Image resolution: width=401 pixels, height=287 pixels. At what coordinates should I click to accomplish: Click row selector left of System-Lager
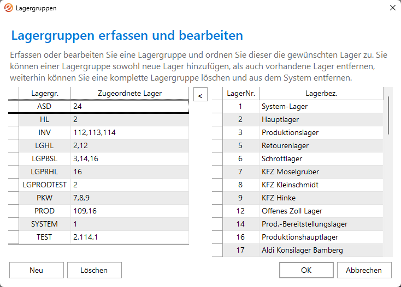(217, 107)
